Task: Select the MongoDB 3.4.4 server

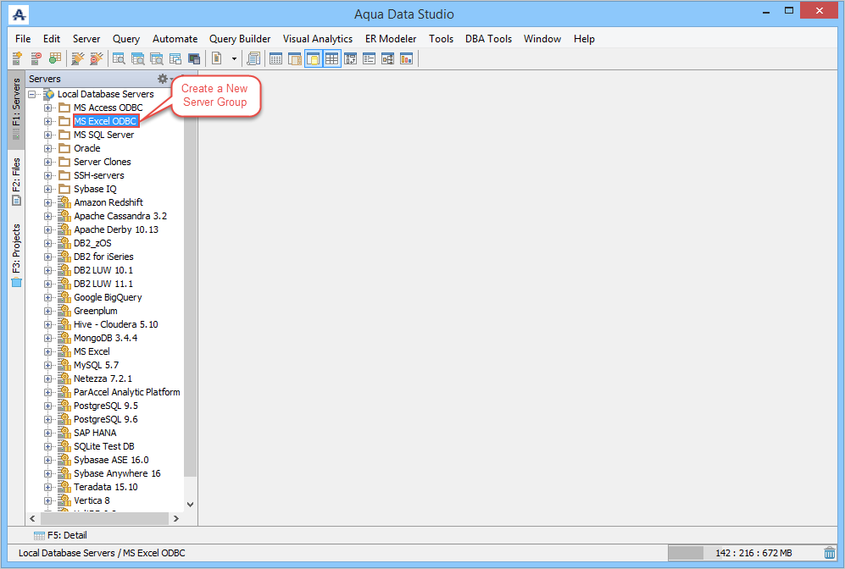Action: (x=106, y=338)
